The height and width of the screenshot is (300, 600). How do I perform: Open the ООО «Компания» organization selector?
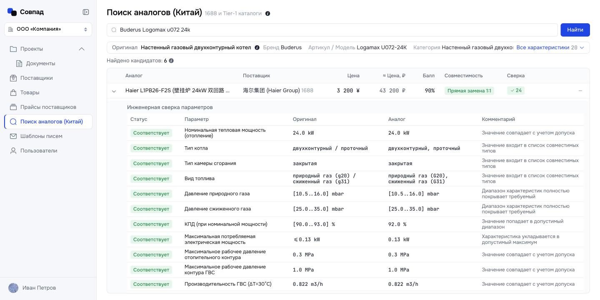pyautogui.click(x=48, y=29)
